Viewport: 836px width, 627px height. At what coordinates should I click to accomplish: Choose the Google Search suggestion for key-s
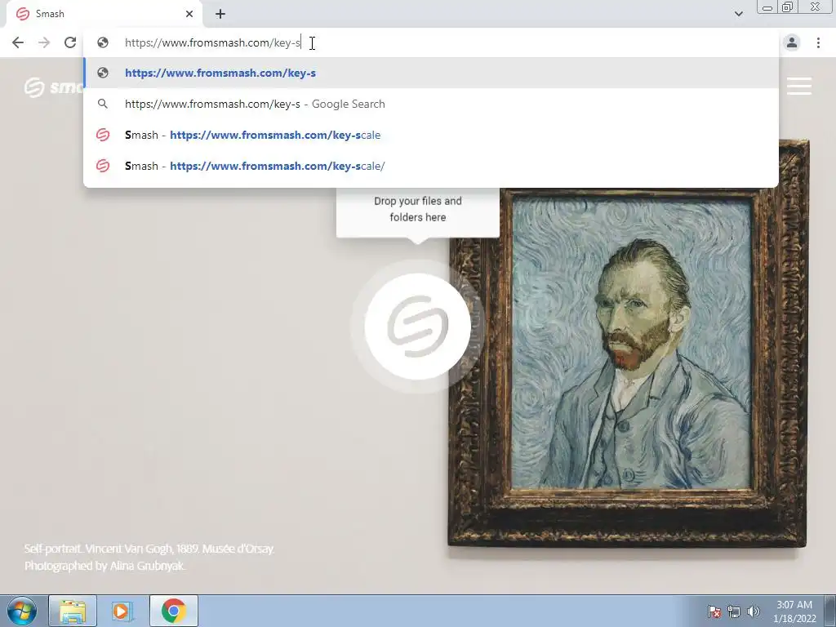coord(431,104)
